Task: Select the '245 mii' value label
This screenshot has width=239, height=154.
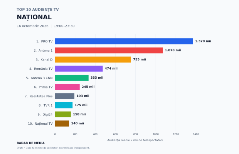Action: [x=88, y=87]
